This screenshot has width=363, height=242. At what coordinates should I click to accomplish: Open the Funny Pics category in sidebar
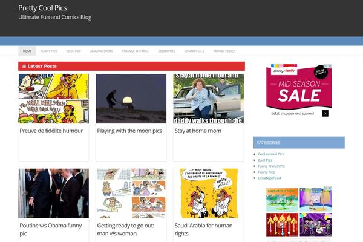click(x=266, y=172)
